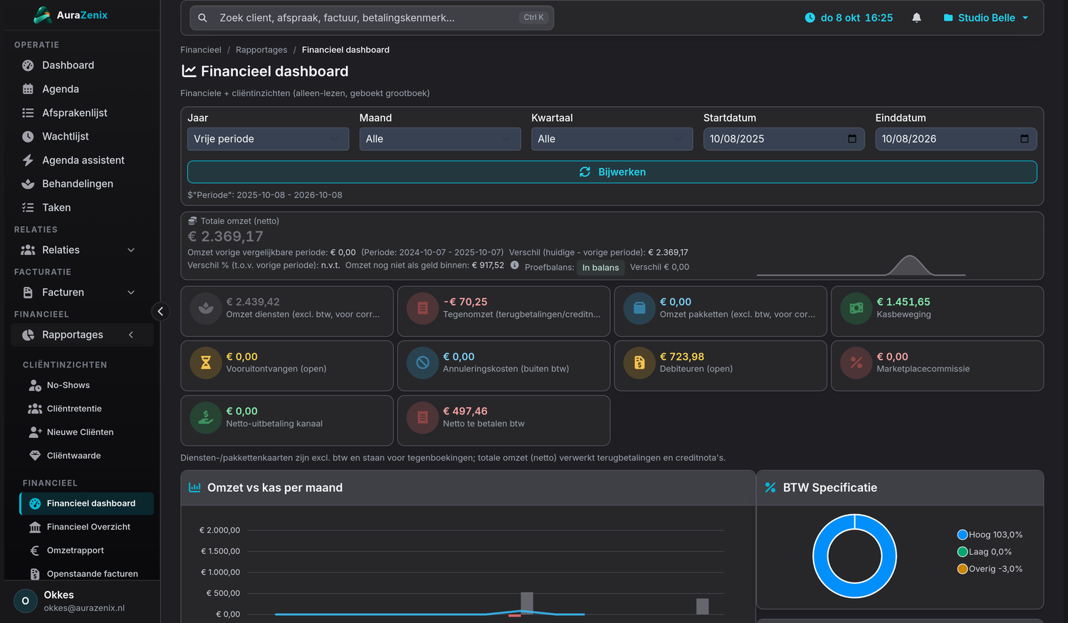Click the calendar icon in Einddatum
The image size is (1068, 623).
(x=1025, y=139)
